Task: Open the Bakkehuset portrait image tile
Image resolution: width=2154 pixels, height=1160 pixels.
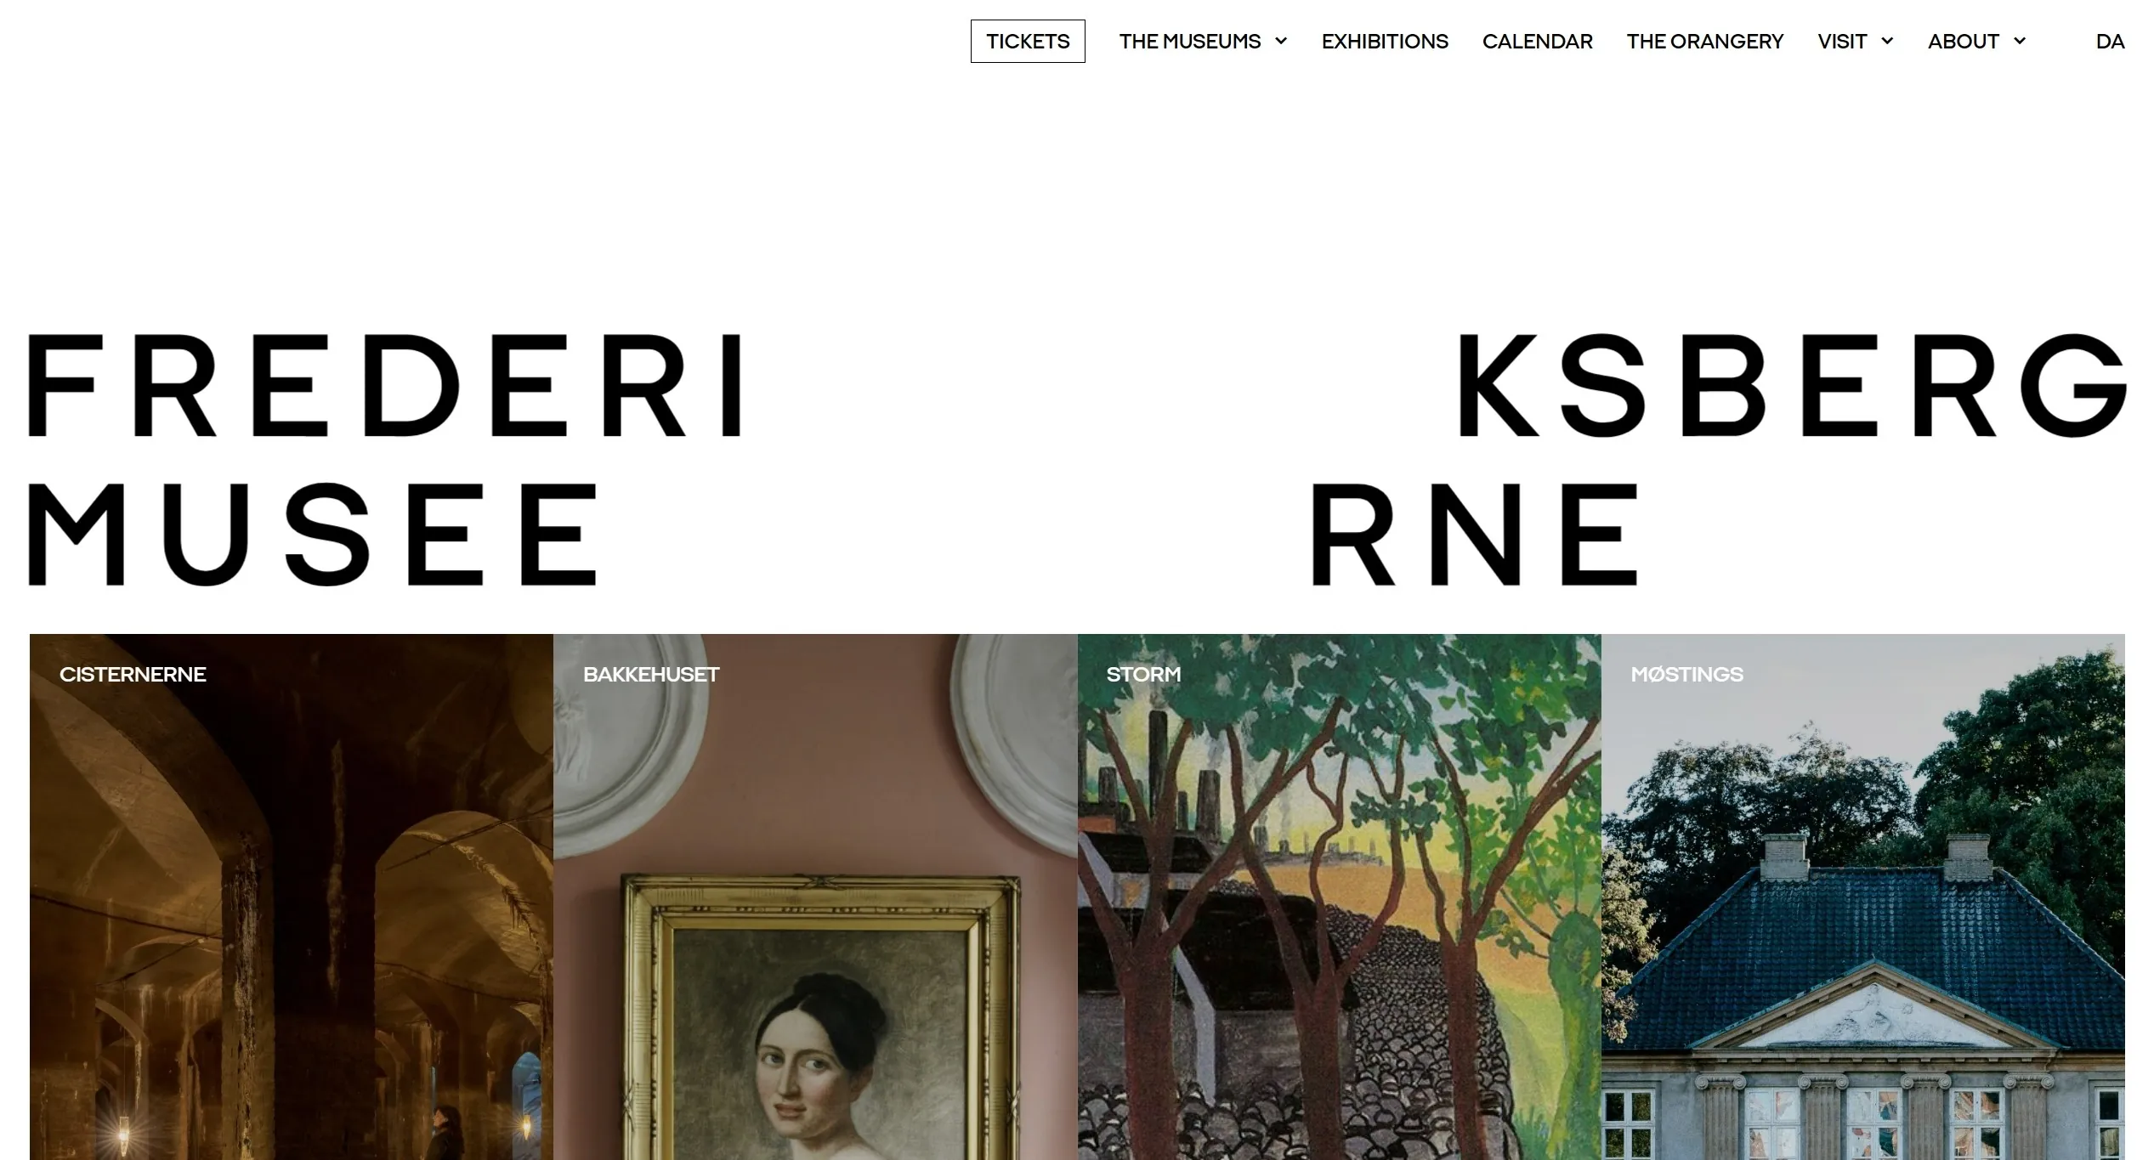Action: (x=815, y=897)
